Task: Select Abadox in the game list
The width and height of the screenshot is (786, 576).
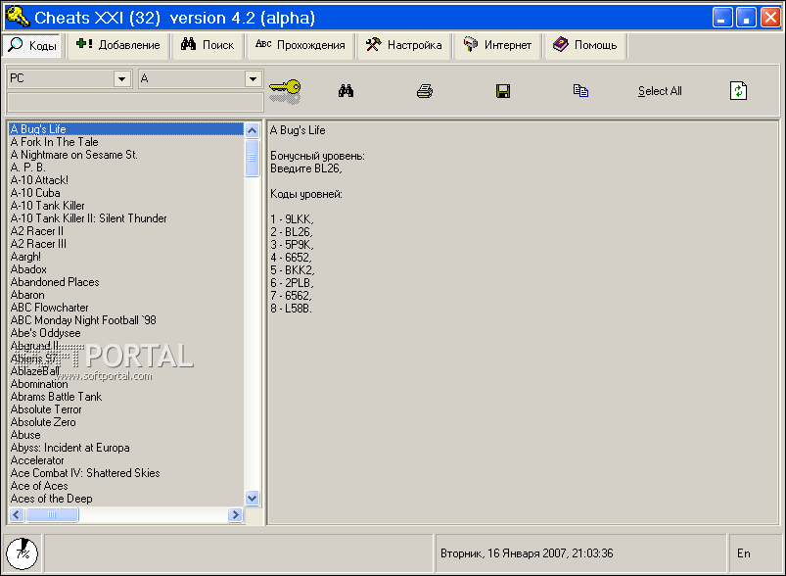Action: [x=126, y=269]
